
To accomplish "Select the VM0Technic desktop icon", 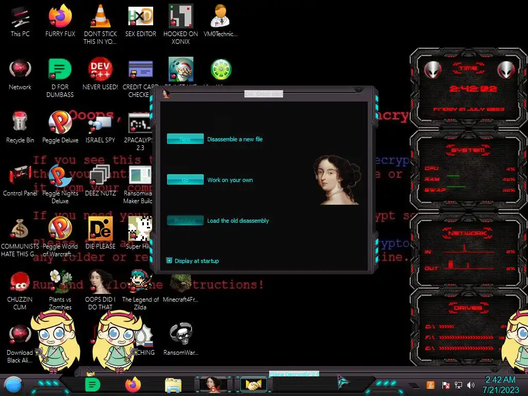I will click(221, 21).
